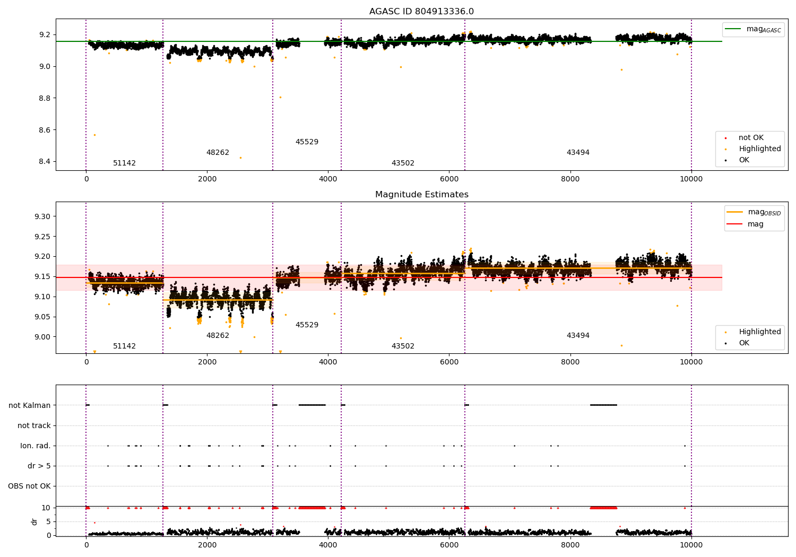The width and height of the screenshot is (796, 557).
Task: Click the 9.25 y-axis tick label
Action: click(x=42, y=237)
